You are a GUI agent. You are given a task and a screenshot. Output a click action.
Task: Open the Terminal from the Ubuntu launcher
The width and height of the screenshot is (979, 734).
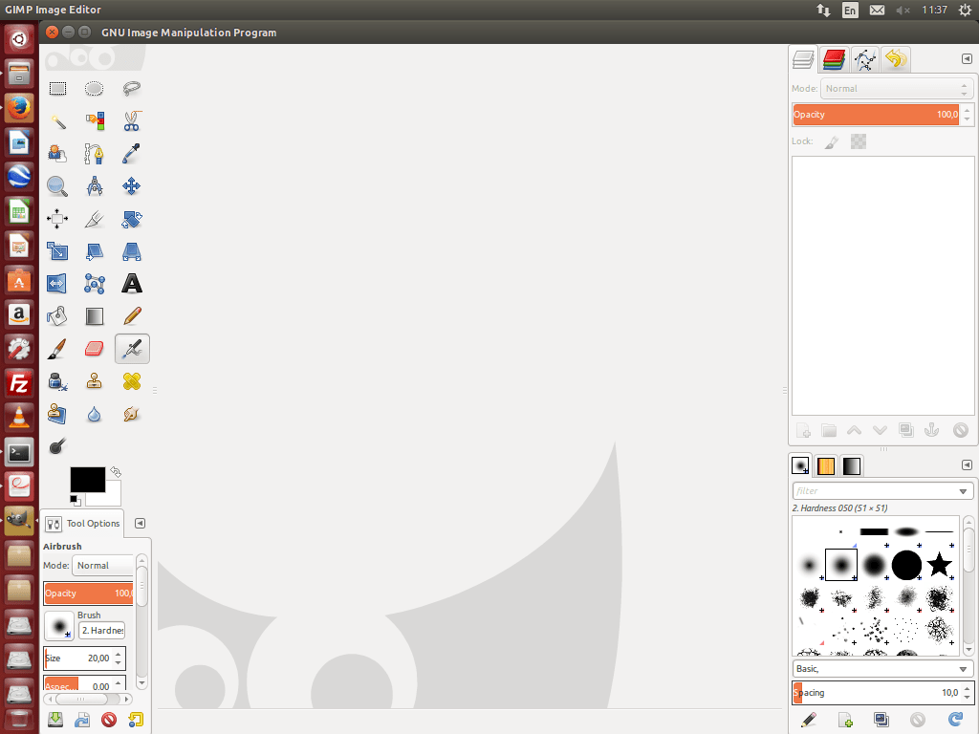[19, 451]
